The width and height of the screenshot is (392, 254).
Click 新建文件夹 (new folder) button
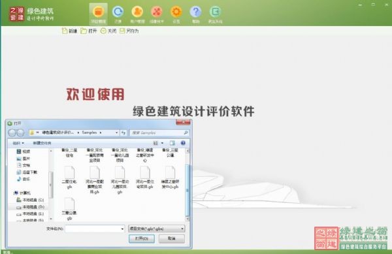42,143
